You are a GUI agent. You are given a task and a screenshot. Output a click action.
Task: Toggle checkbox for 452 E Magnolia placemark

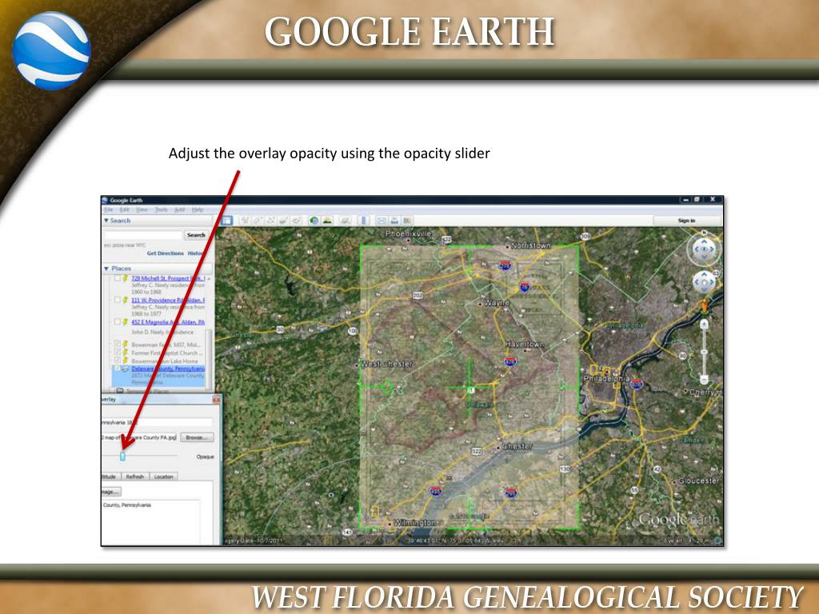(118, 321)
